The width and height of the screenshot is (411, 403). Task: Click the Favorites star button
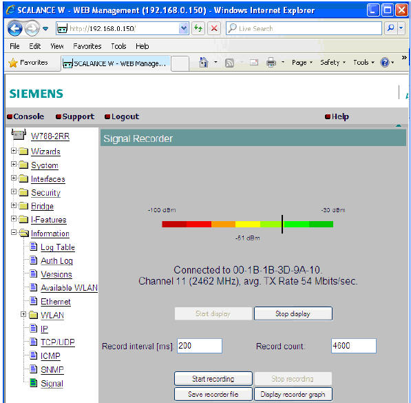pos(28,63)
